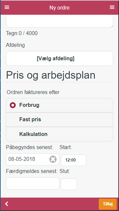The height and width of the screenshot is (211, 119).
Task: Open the empty Slut time selector
Action: (x=69, y=184)
